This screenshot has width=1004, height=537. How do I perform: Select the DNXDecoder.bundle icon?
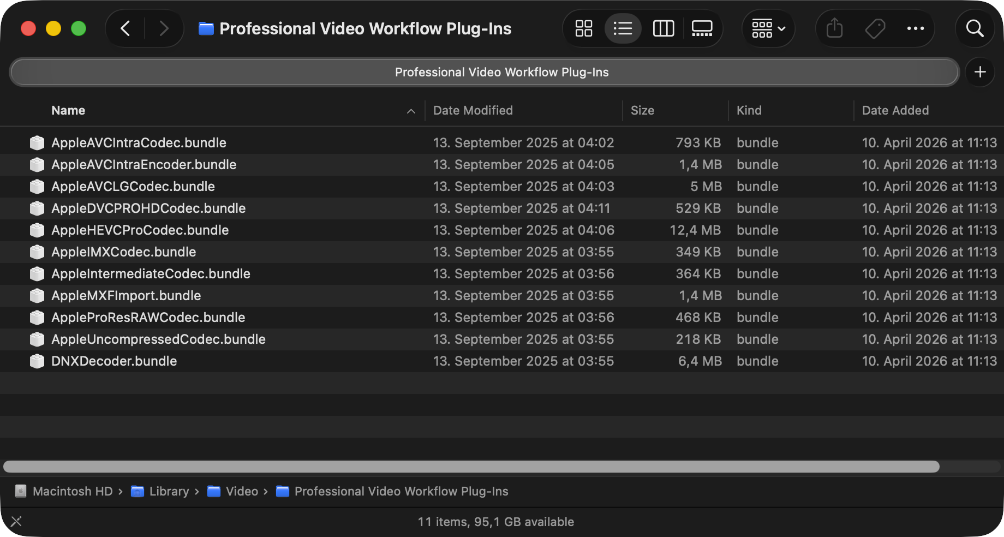[x=37, y=361]
